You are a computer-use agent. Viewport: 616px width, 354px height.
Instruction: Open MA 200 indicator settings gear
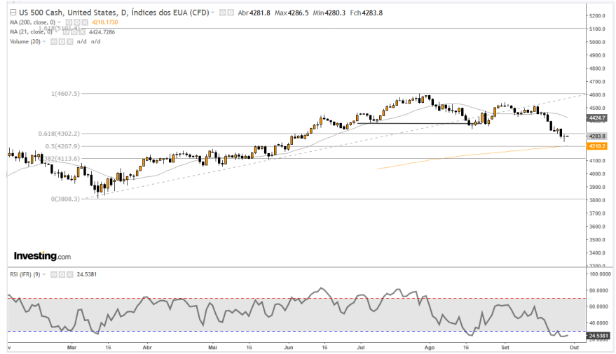76,22
